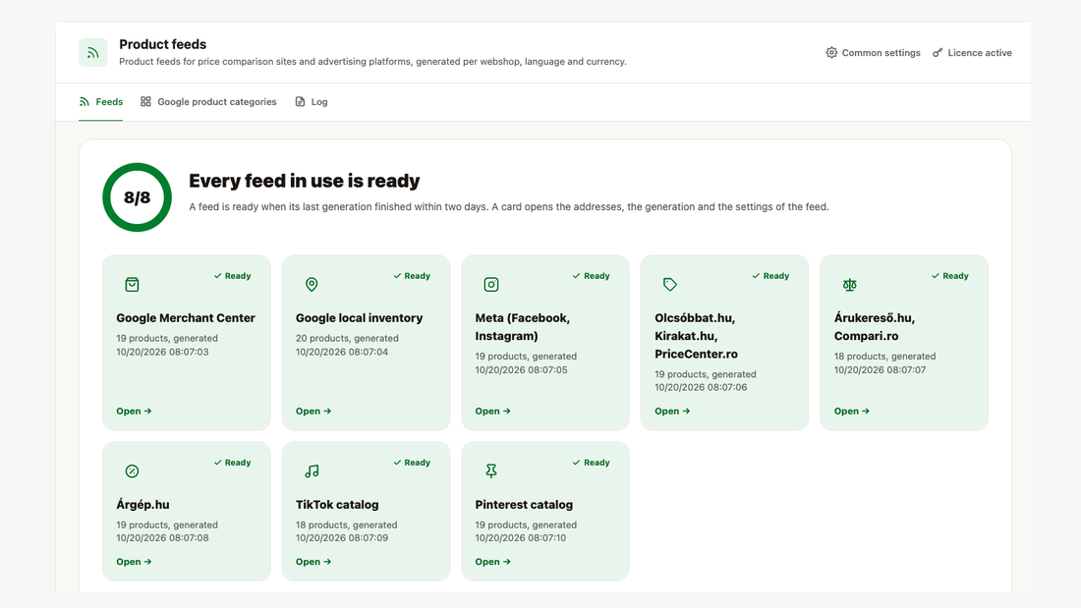This screenshot has height=608, width=1081.
Task: Click the 8/8 ready feeds progress ring
Action: pos(138,197)
